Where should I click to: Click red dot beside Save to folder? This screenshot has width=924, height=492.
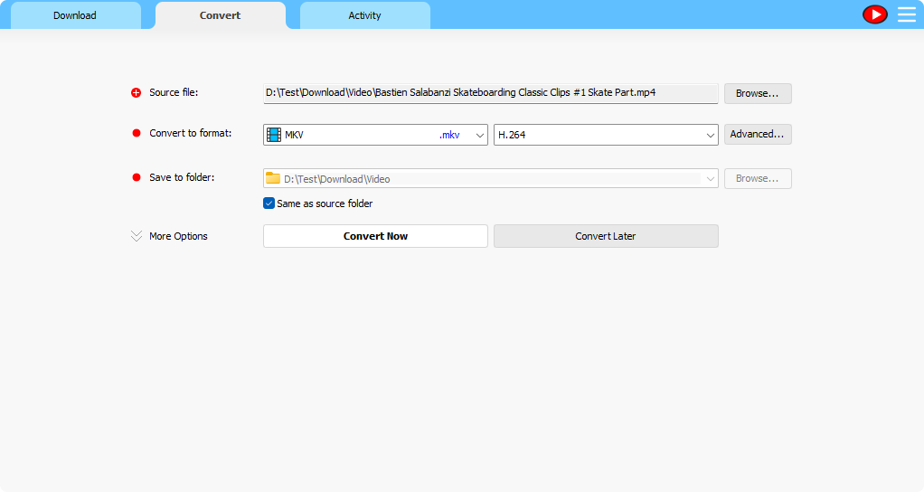137,178
